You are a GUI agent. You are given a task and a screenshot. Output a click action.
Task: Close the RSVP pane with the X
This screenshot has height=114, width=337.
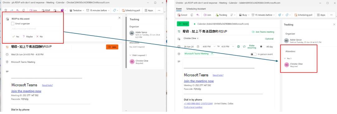coord(119,18)
